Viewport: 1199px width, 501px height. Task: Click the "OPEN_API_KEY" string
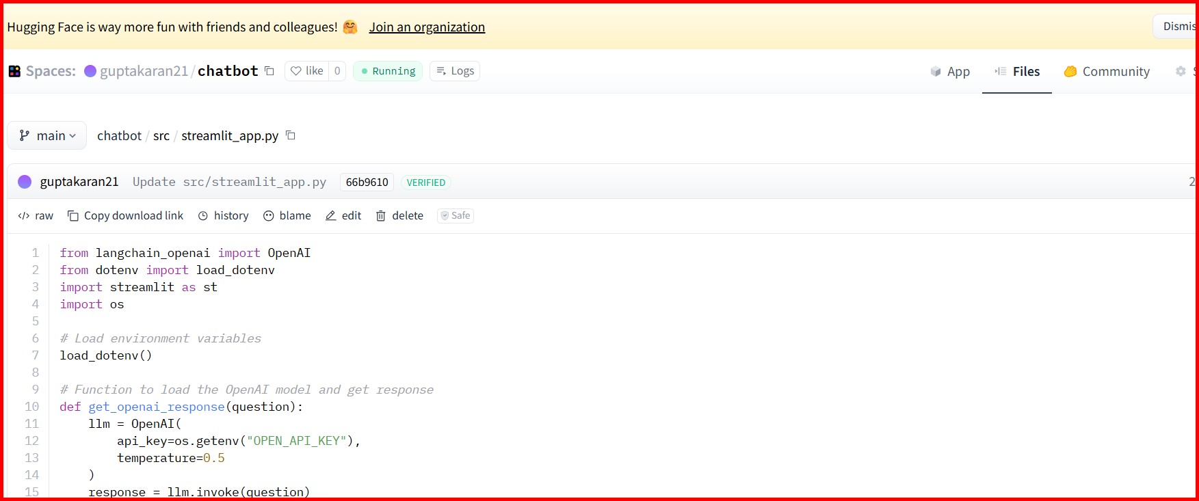pyautogui.click(x=297, y=441)
